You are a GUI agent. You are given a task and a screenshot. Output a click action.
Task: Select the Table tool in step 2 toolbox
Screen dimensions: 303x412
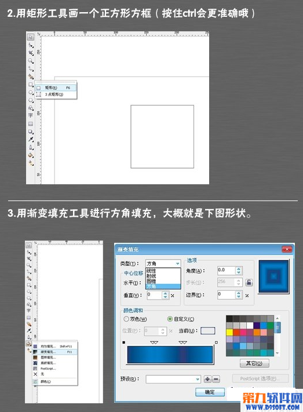[31, 123]
